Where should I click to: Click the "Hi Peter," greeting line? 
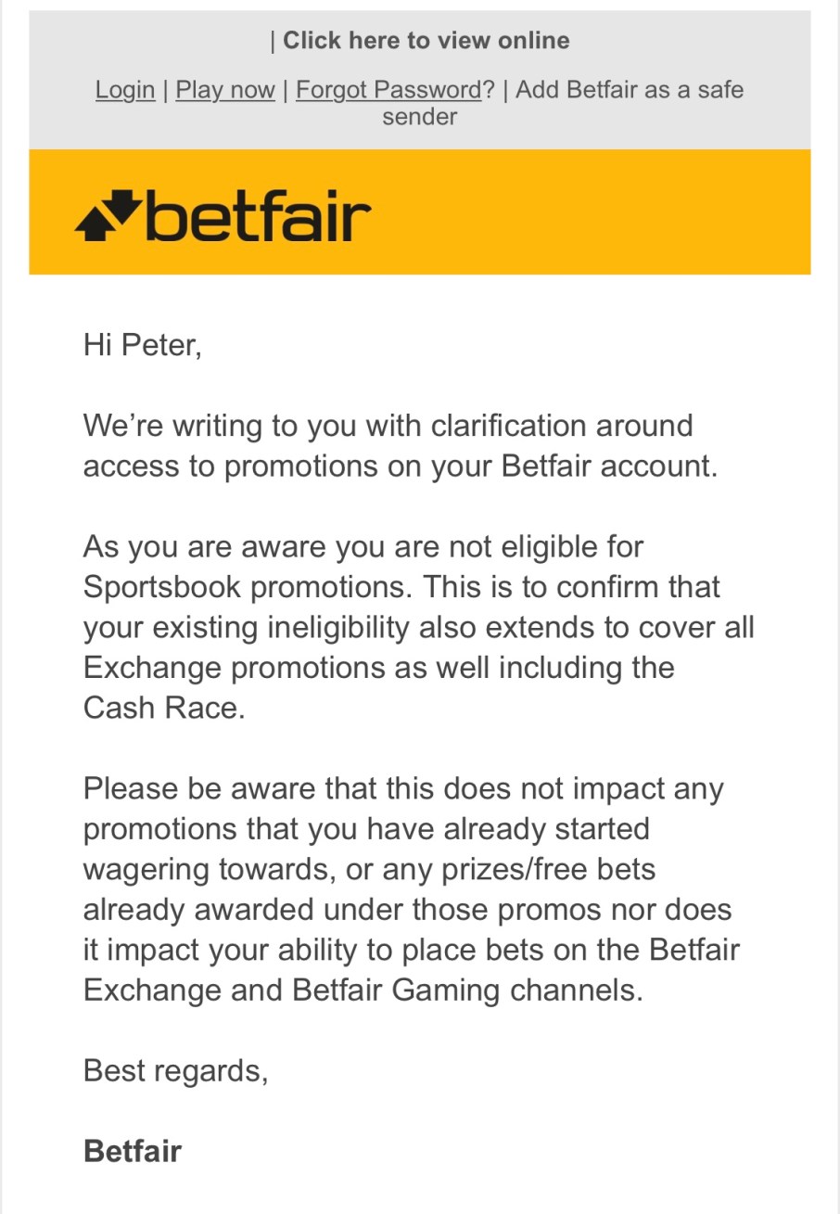click(x=142, y=345)
